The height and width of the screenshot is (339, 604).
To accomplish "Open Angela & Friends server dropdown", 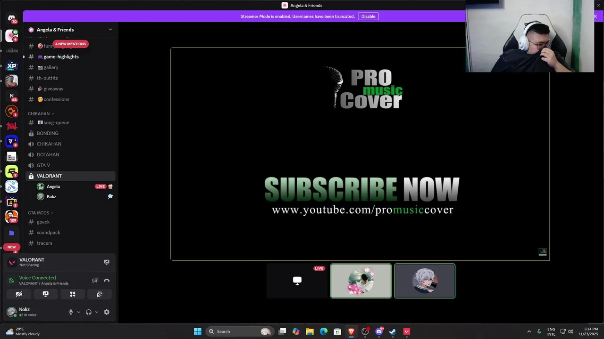I will 110,30.
